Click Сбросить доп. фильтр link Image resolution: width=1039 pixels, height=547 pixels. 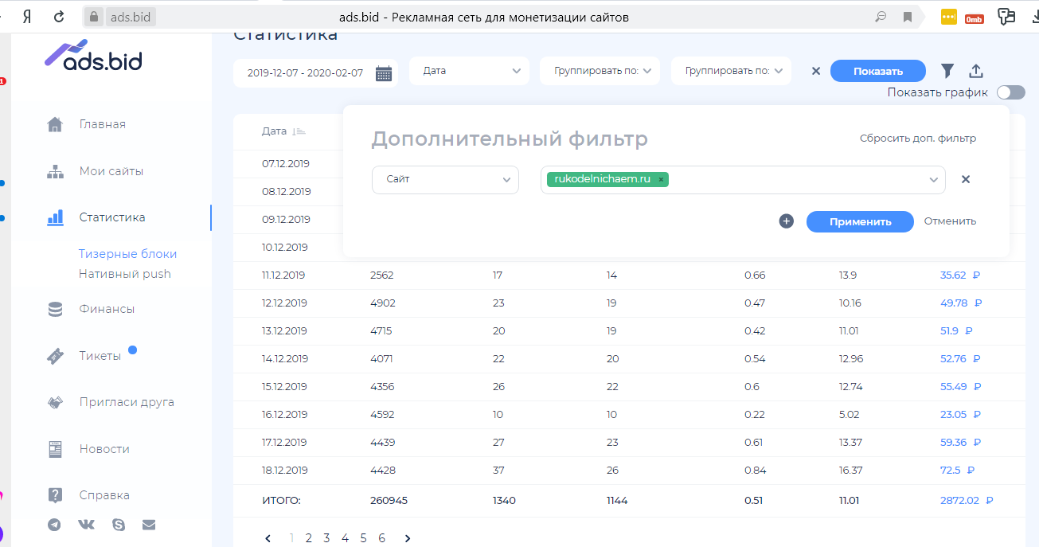coord(917,139)
